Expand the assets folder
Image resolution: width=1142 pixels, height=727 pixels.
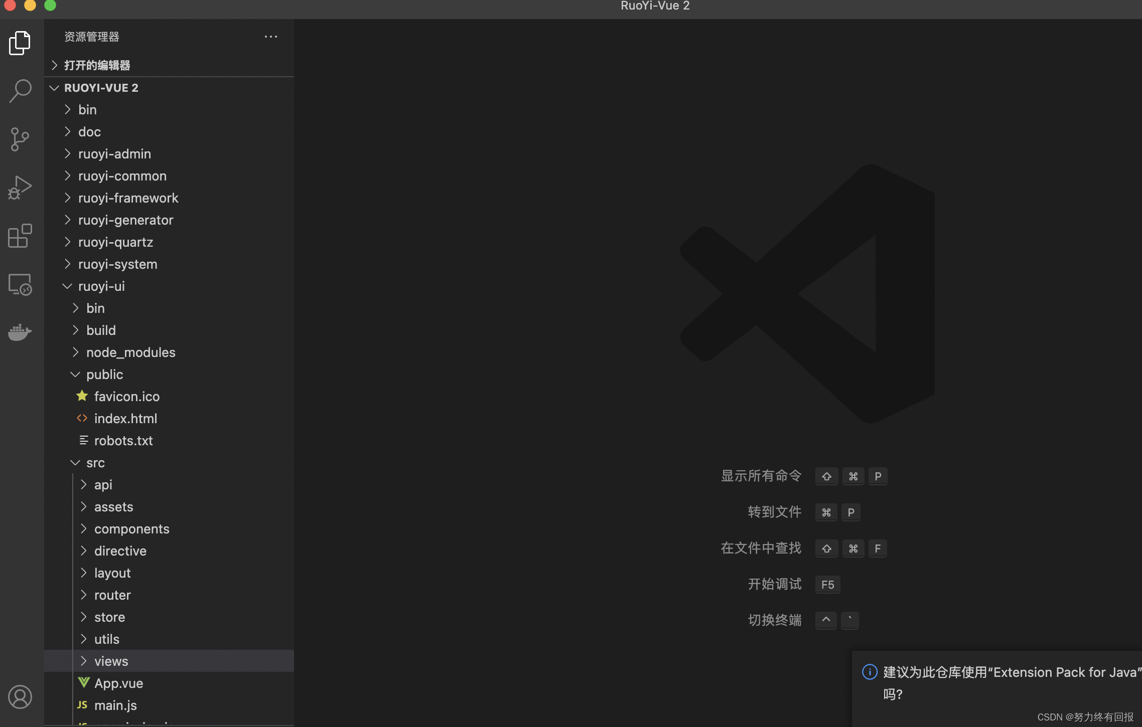pos(169,507)
